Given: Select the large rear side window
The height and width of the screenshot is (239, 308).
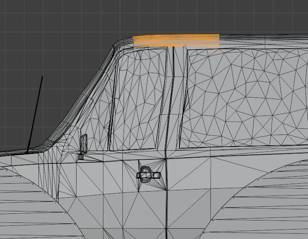Looking at the screenshot, I should [244, 99].
